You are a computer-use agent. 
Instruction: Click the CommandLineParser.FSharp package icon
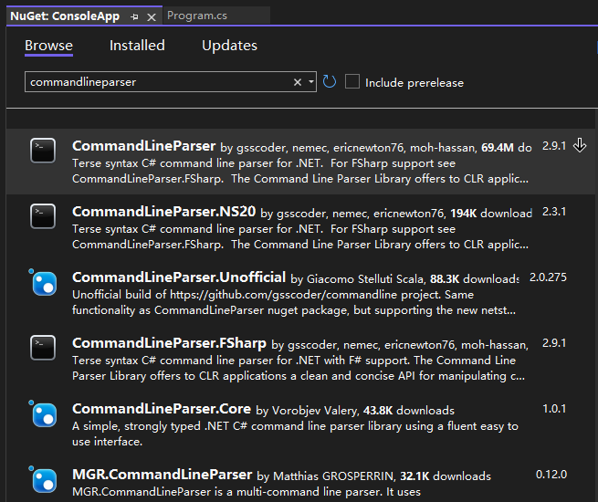coord(43,348)
